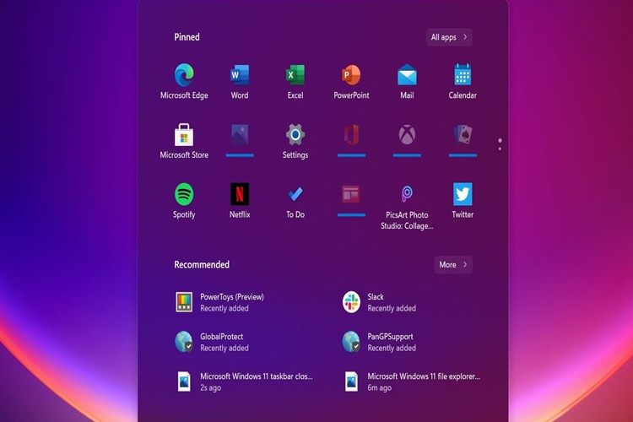Open recommended GlobalProtect item
The width and height of the screenshot is (633, 422).
212,342
